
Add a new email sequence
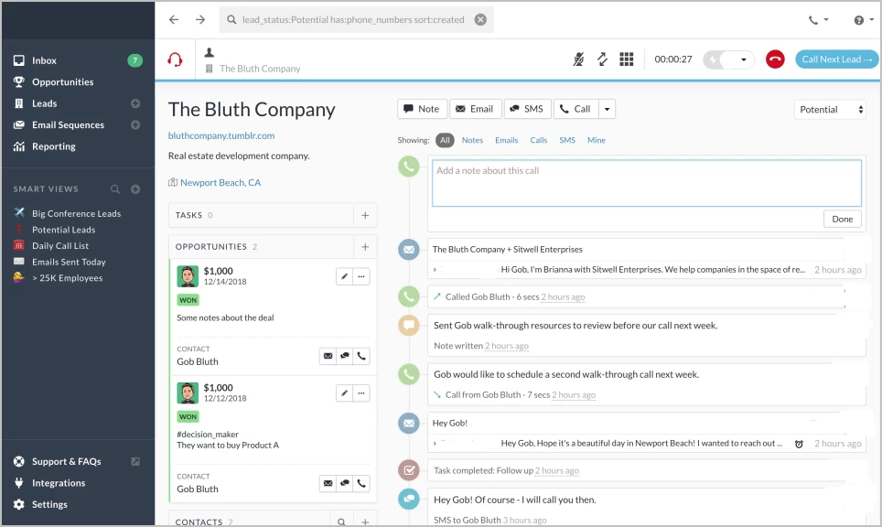tap(135, 124)
